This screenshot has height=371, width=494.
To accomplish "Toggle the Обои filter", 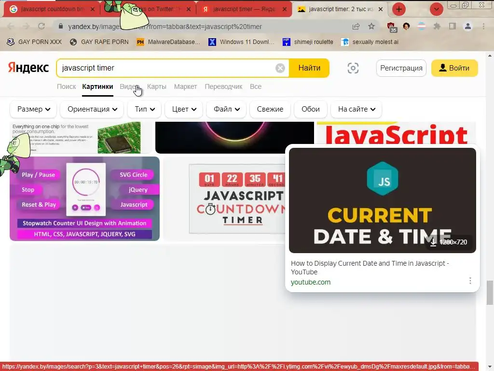I will (x=310, y=109).
